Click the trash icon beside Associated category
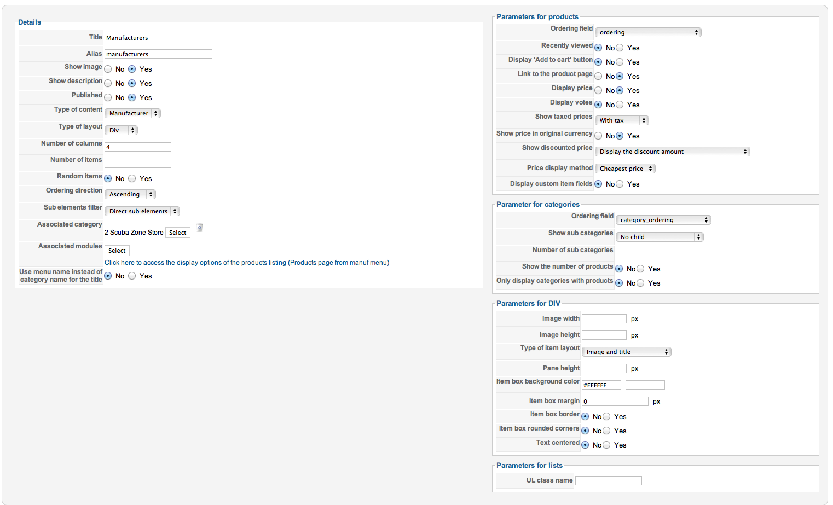The image size is (833, 505). tap(200, 228)
